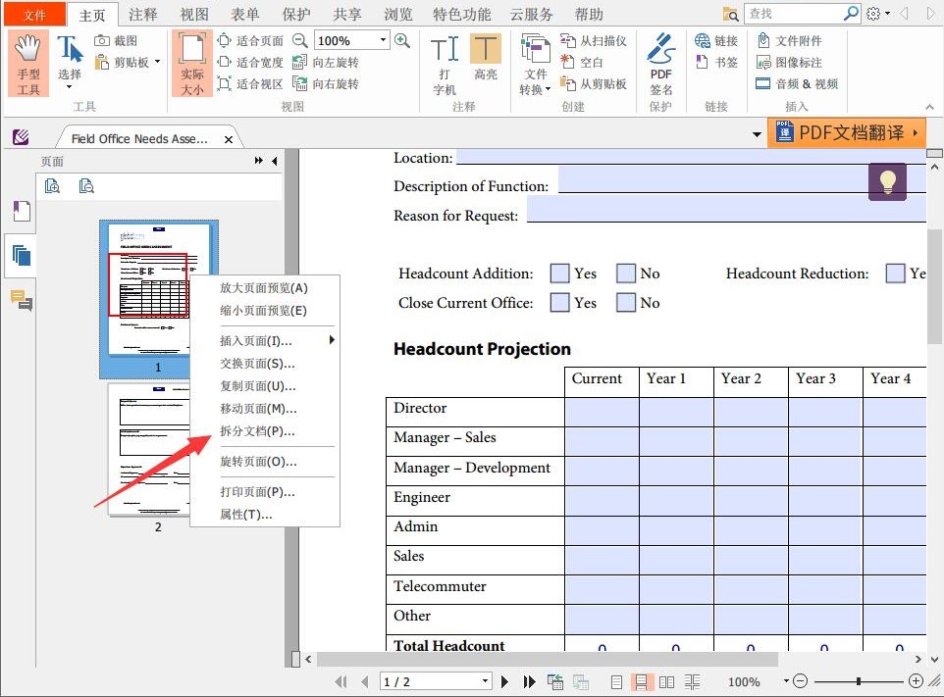Rotate view left (向左旋转)
The height and width of the screenshot is (697, 944).
point(325,63)
